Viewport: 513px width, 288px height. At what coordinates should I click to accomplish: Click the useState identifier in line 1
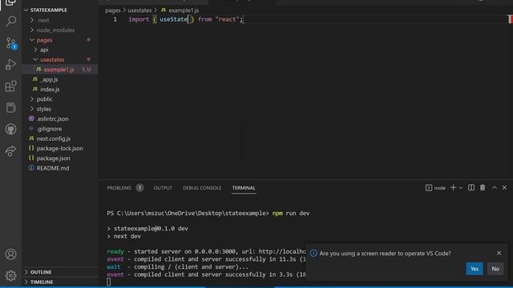(x=174, y=19)
